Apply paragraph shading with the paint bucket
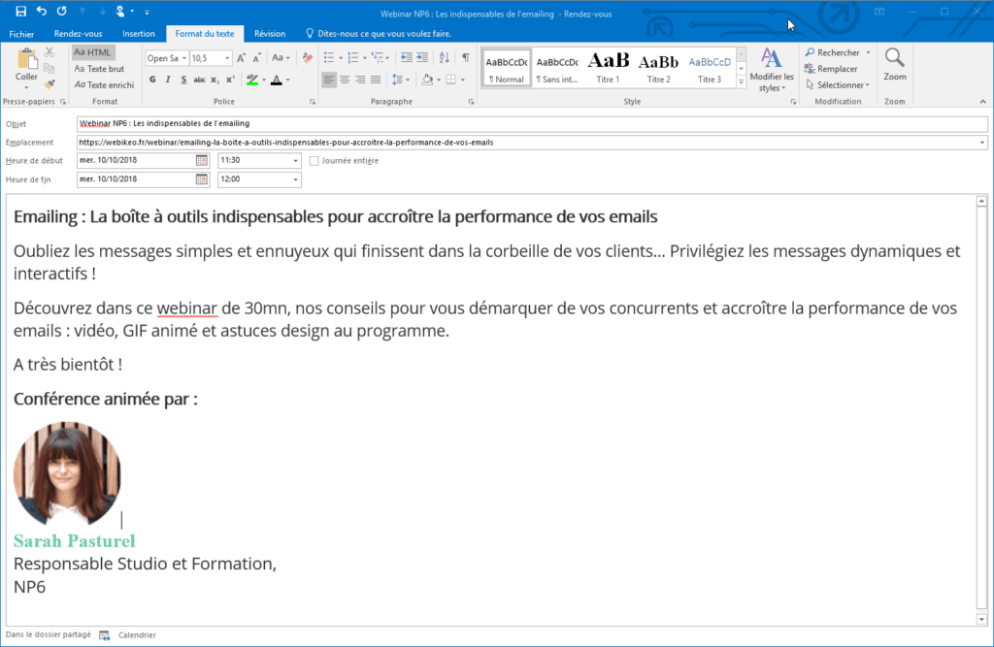This screenshot has width=994, height=647. point(427,80)
